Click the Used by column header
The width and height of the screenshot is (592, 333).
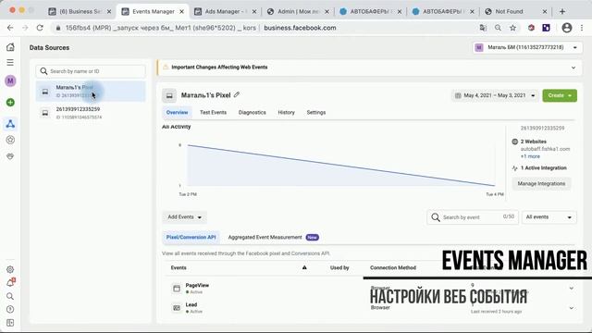(339, 267)
